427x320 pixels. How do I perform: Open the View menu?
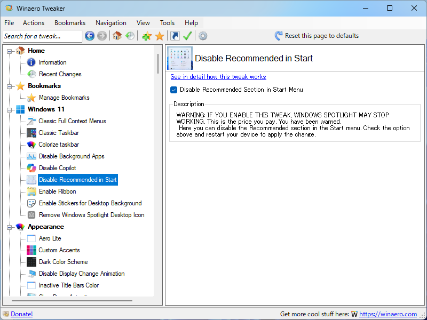[x=143, y=23]
